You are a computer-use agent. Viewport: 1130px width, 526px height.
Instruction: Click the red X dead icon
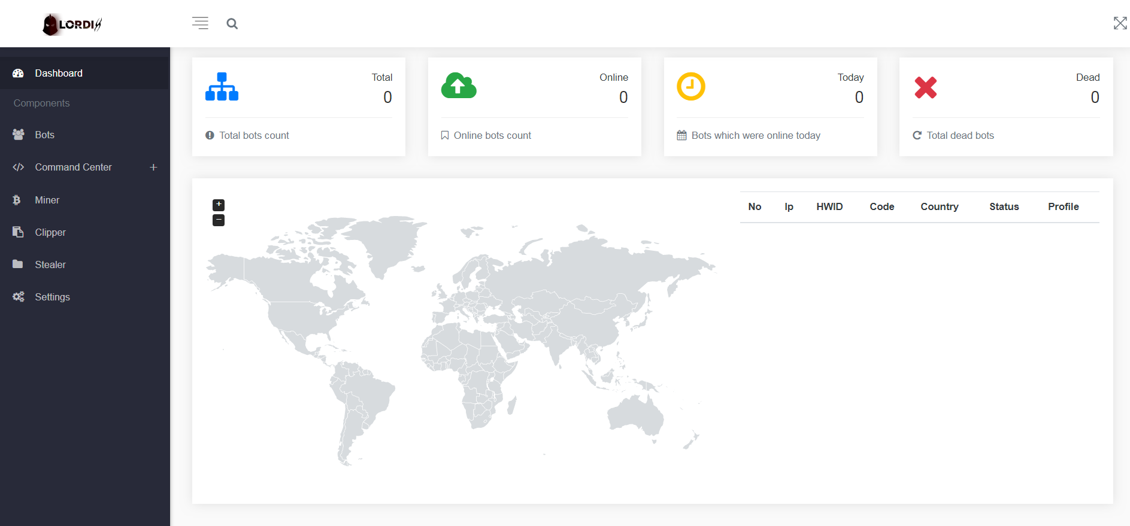[926, 87]
